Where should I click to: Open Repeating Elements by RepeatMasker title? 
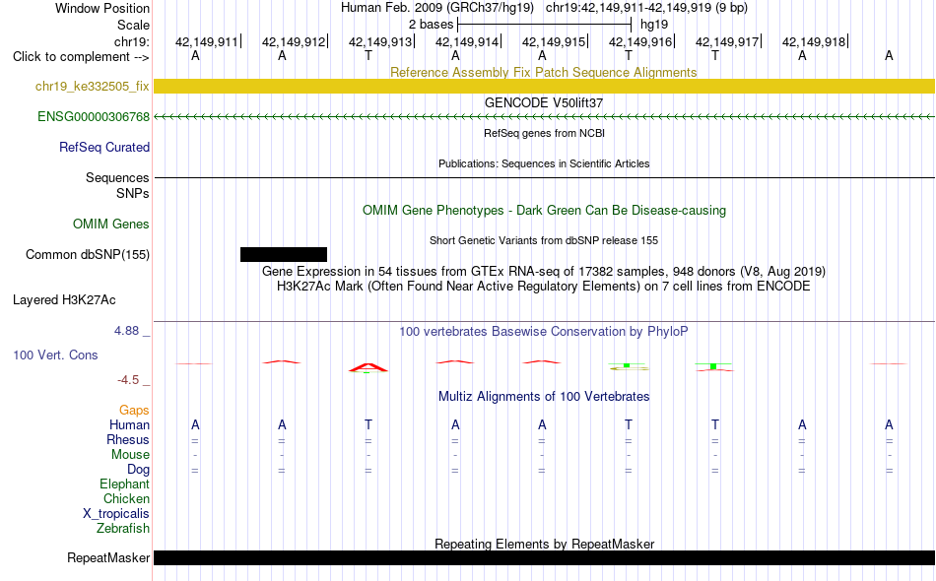coord(544,544)
